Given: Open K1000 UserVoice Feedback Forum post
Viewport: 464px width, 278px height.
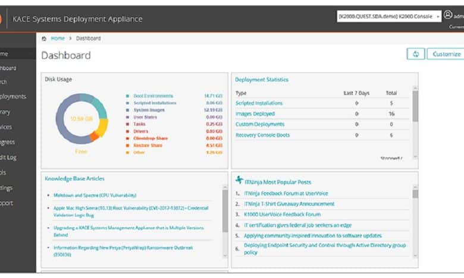Looking at the screenshot, I should pyautogui.click(x=283, y=214).
